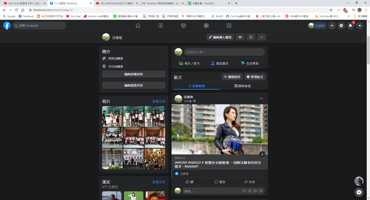The width and height of the screenshot is (370, 200).
Task: Click the browser Home icon
Action: [23, 10]
